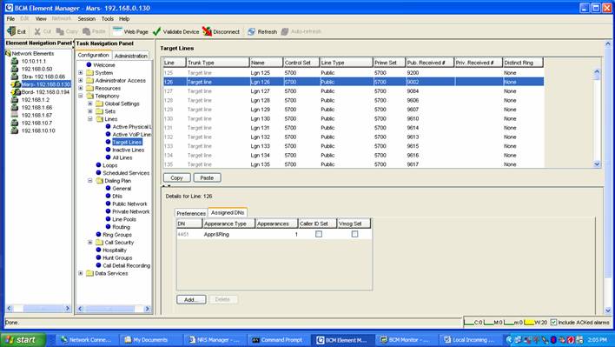
Task: Collapse the Telephony folder
Action: coord(81,96)
